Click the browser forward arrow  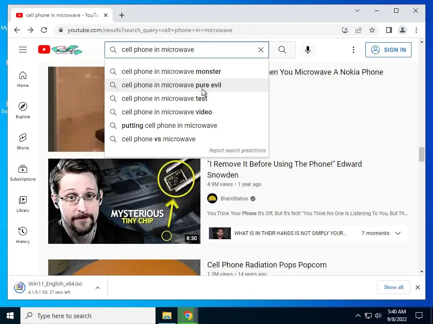click(30, 30)
